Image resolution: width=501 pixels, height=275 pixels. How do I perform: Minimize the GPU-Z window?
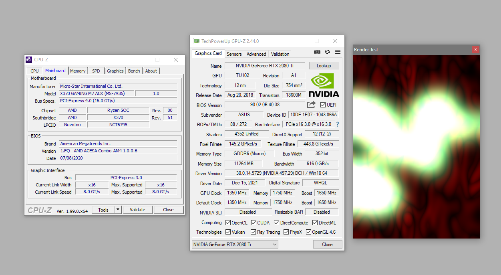(298, 41)
